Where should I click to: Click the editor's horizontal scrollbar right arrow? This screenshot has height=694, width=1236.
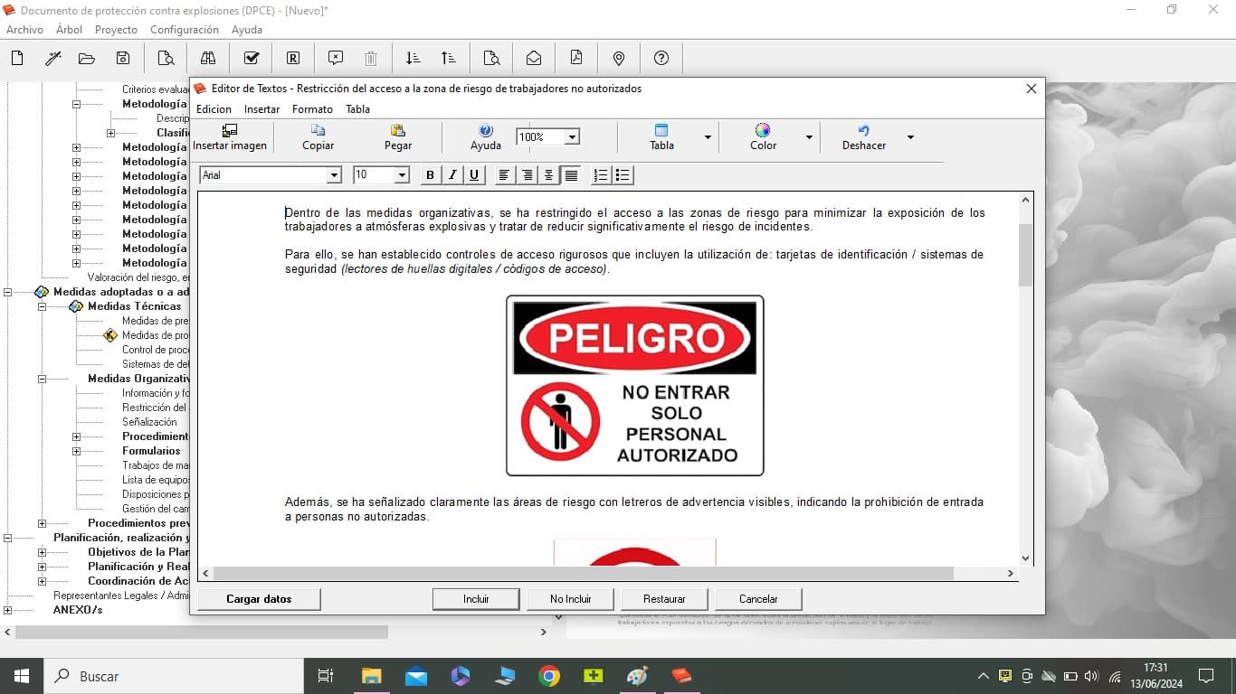pyautogui.click(x=1011, y=574)
